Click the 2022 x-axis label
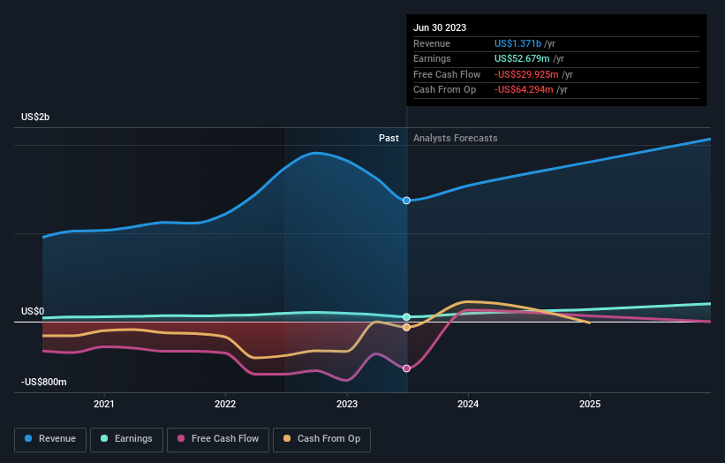Viewport: 725px width, 463px height. tap(225, 404)
